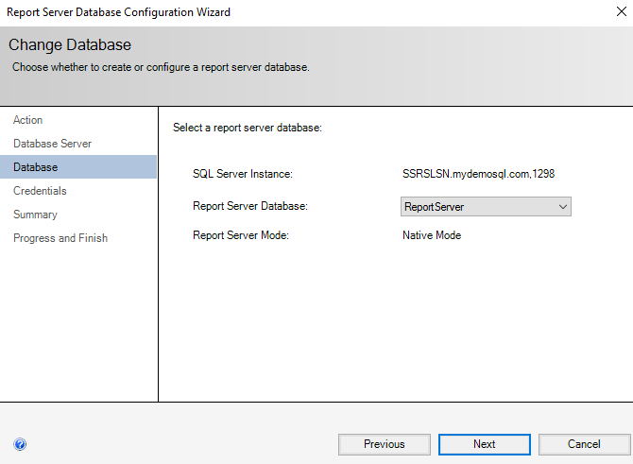Click the SQL Server Instance label

(243, 174)
